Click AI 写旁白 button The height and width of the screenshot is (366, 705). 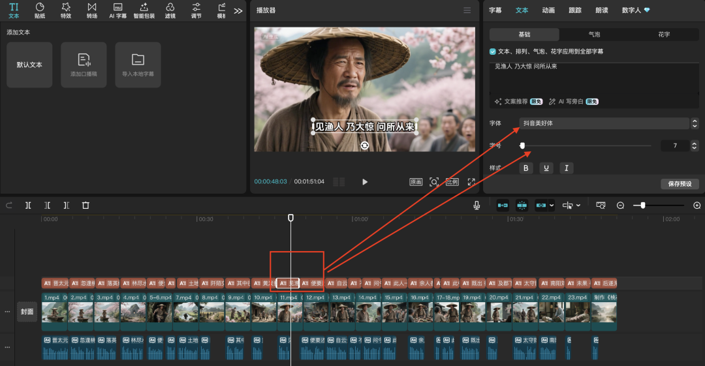coord(573,102)
